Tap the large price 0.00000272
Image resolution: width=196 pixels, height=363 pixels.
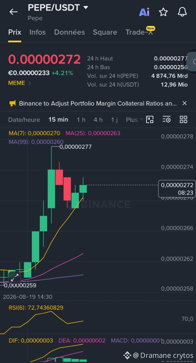coord(44,59)
